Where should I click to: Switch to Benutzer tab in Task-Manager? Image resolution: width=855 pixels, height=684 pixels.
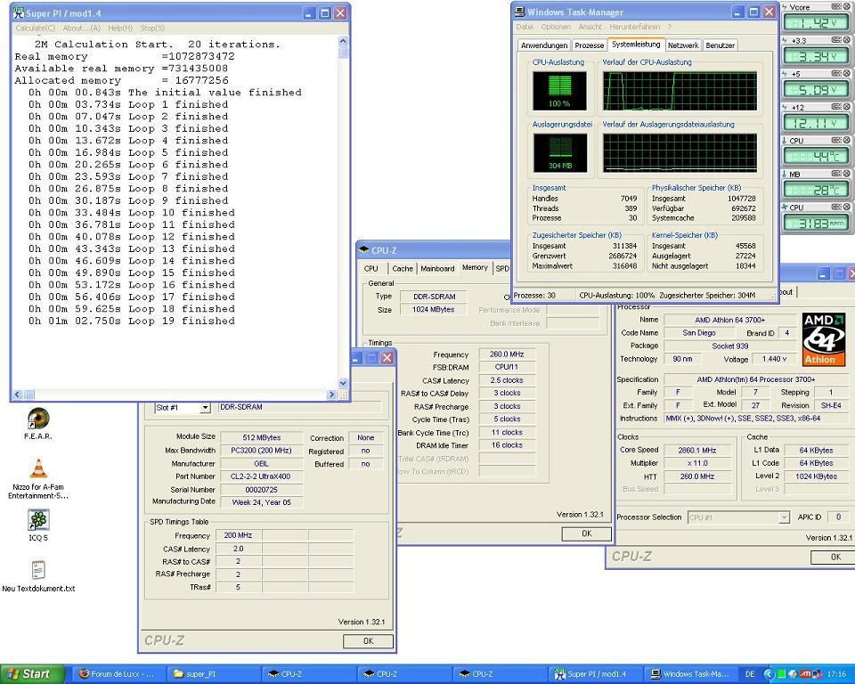tap(720, 45)
